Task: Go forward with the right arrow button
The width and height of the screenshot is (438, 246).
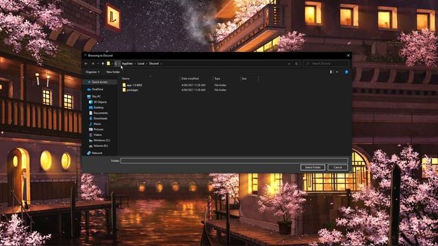Action: pos(93,64)
